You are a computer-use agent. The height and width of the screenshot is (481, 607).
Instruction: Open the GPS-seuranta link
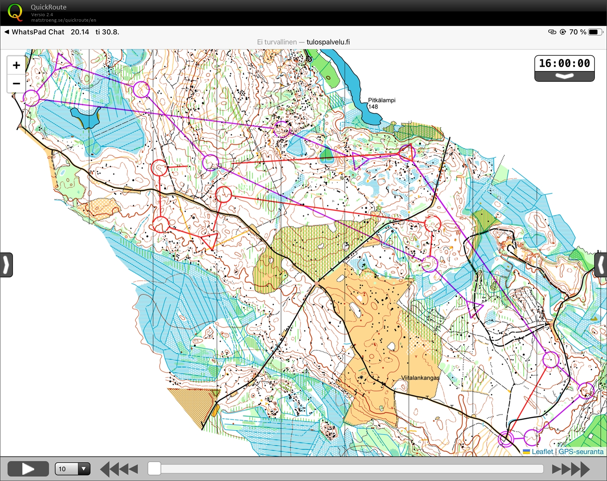pos(581,452)
